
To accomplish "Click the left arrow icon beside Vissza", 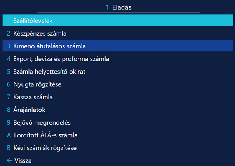I will coord(9,161).
